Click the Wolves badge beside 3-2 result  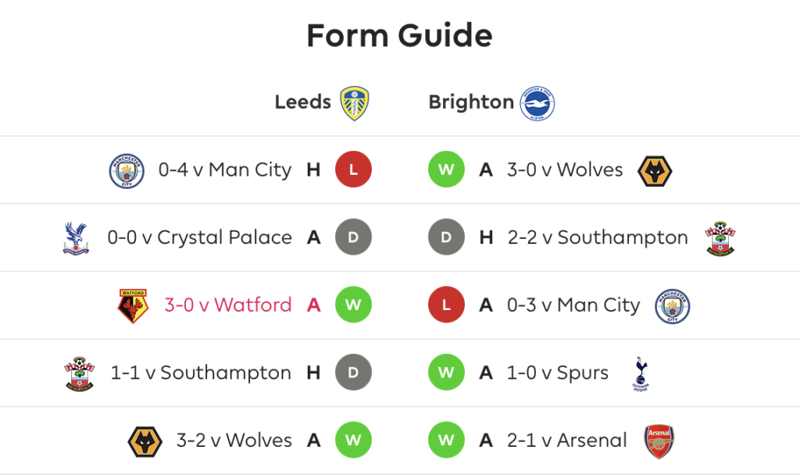click(145, 441)
